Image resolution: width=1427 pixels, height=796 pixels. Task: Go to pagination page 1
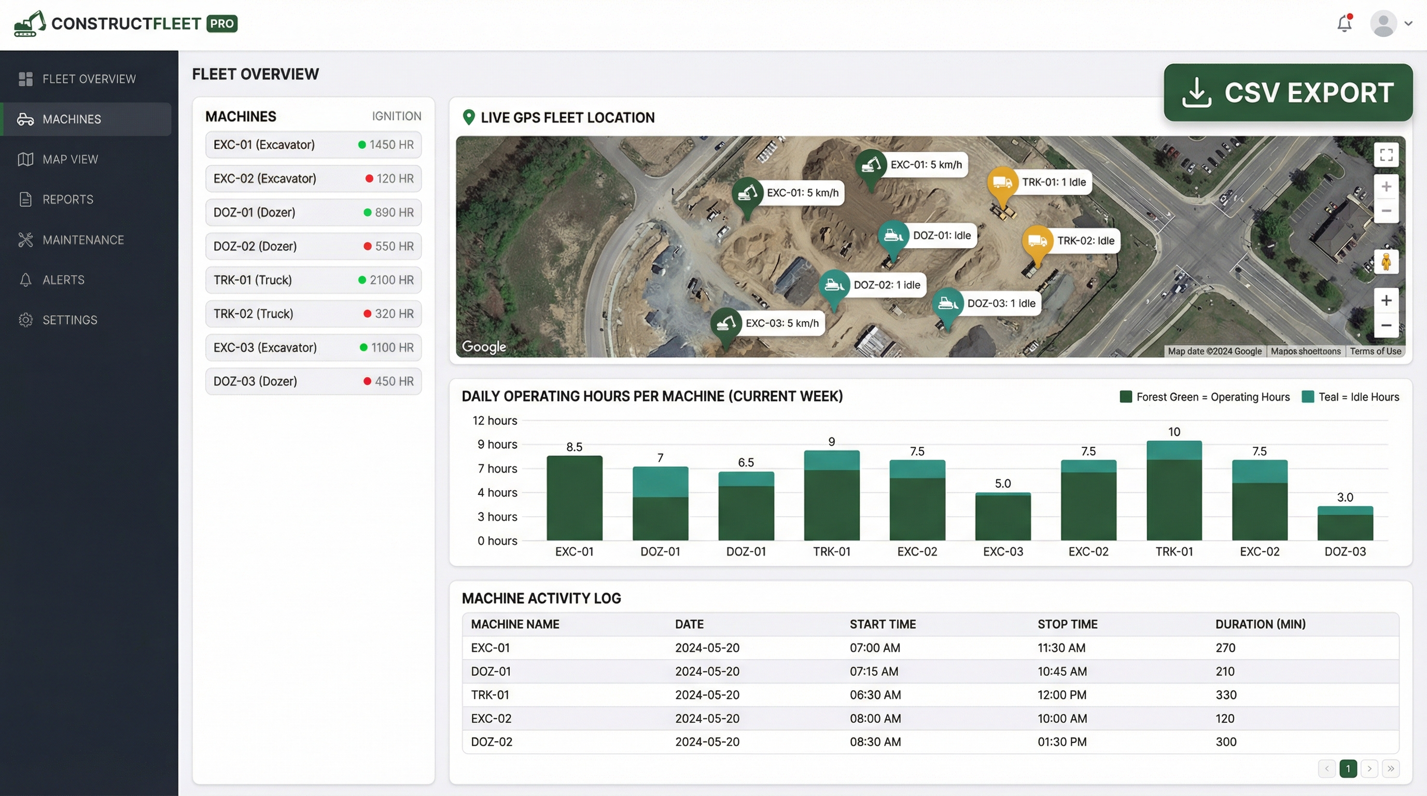pyautogui.click(x=1348, y=769)
